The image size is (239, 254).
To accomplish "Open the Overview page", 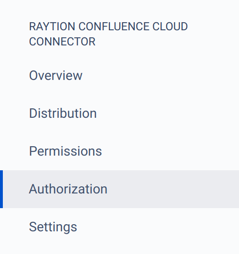I will (x=55, y=76).
